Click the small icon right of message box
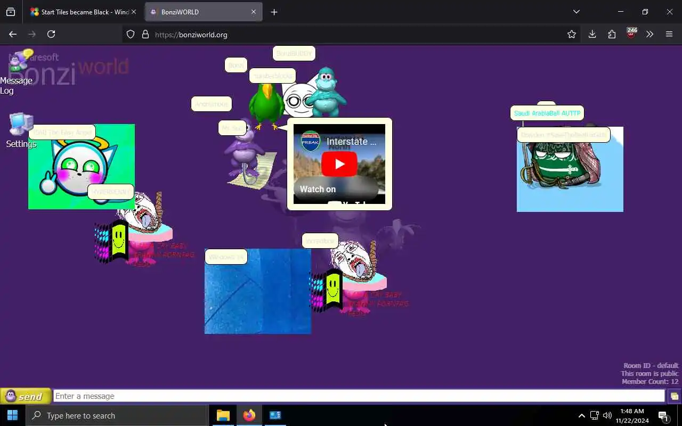The height and width of the screenshot is (426, 682). [x=674, y=396]
